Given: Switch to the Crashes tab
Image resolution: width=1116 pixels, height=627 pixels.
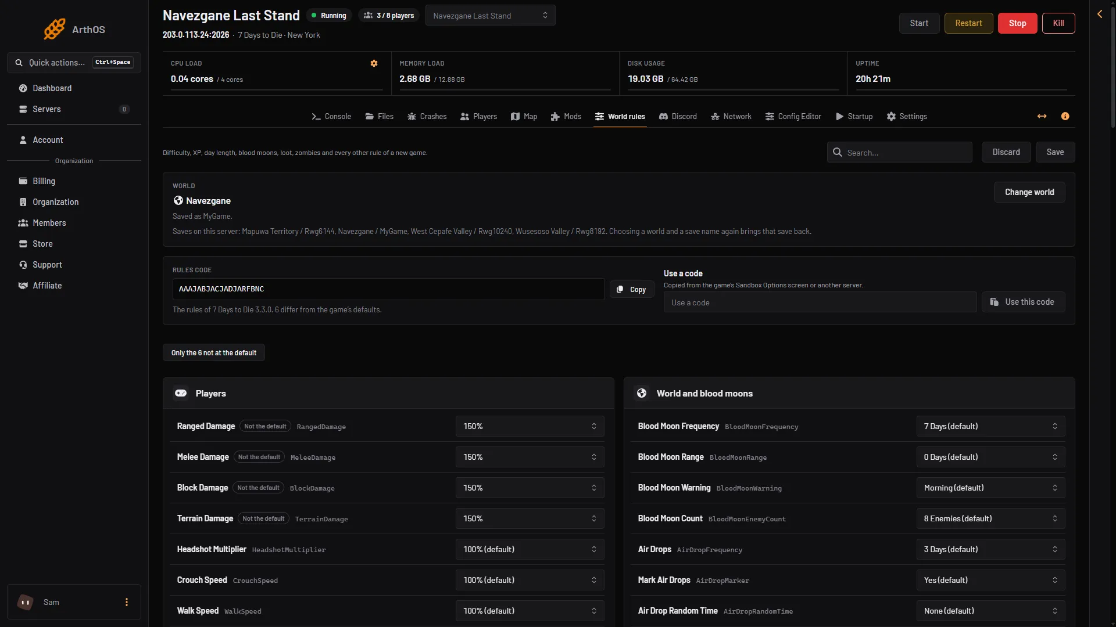Looking at the screenshot, I should tap(427, 117).
